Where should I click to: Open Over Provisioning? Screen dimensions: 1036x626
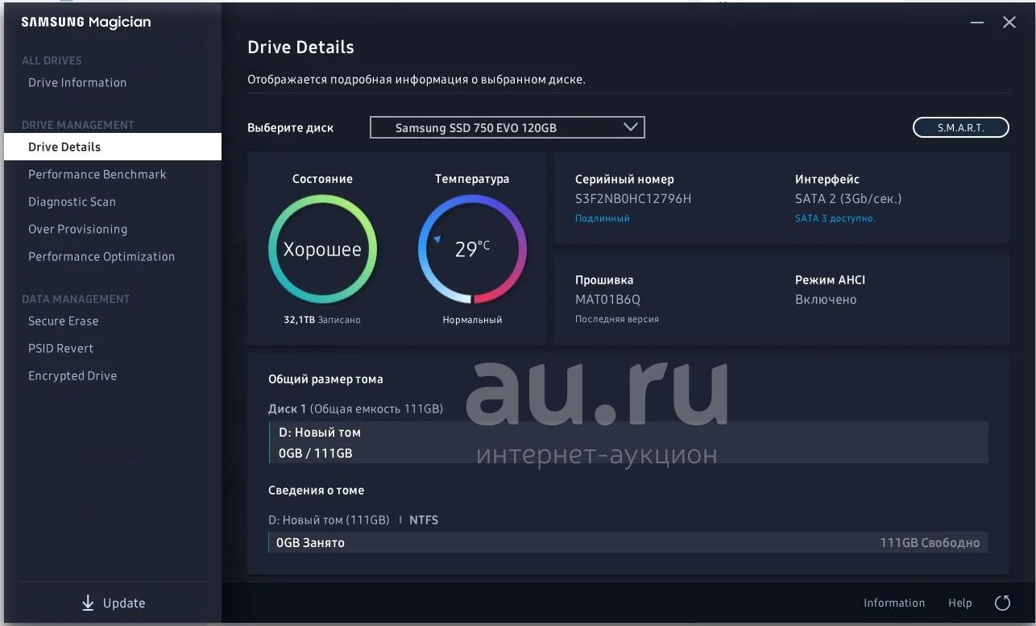(78, 229)
